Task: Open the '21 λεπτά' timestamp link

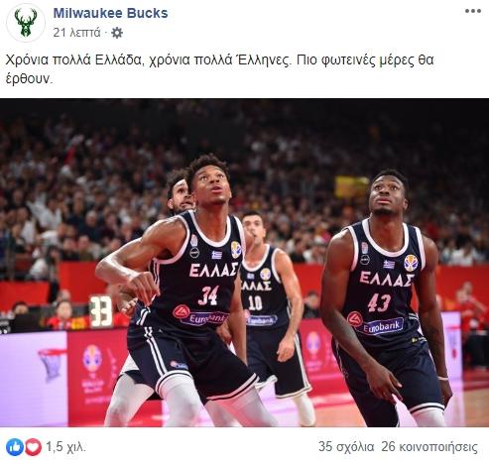Action: point(76,33)
